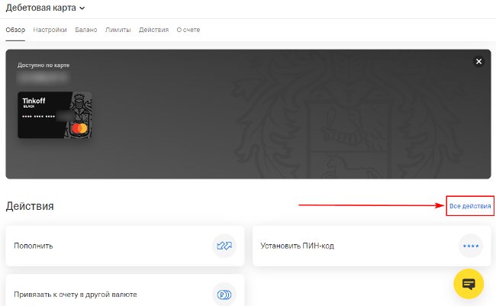The height and width of the screenshot is (306, 496).
Task: Select the О счете tab
Action: point(188,30)
